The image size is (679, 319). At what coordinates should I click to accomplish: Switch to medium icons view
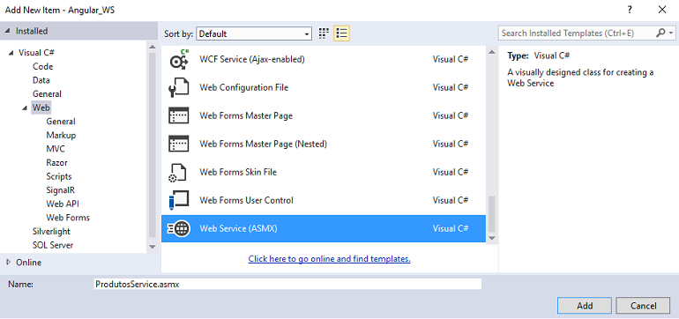click(324, 33)
